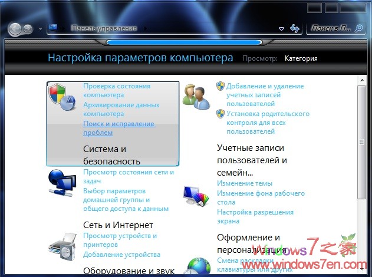Click Добавление устройства link
The height and width of the screenshot is (277, 372).
121,255
